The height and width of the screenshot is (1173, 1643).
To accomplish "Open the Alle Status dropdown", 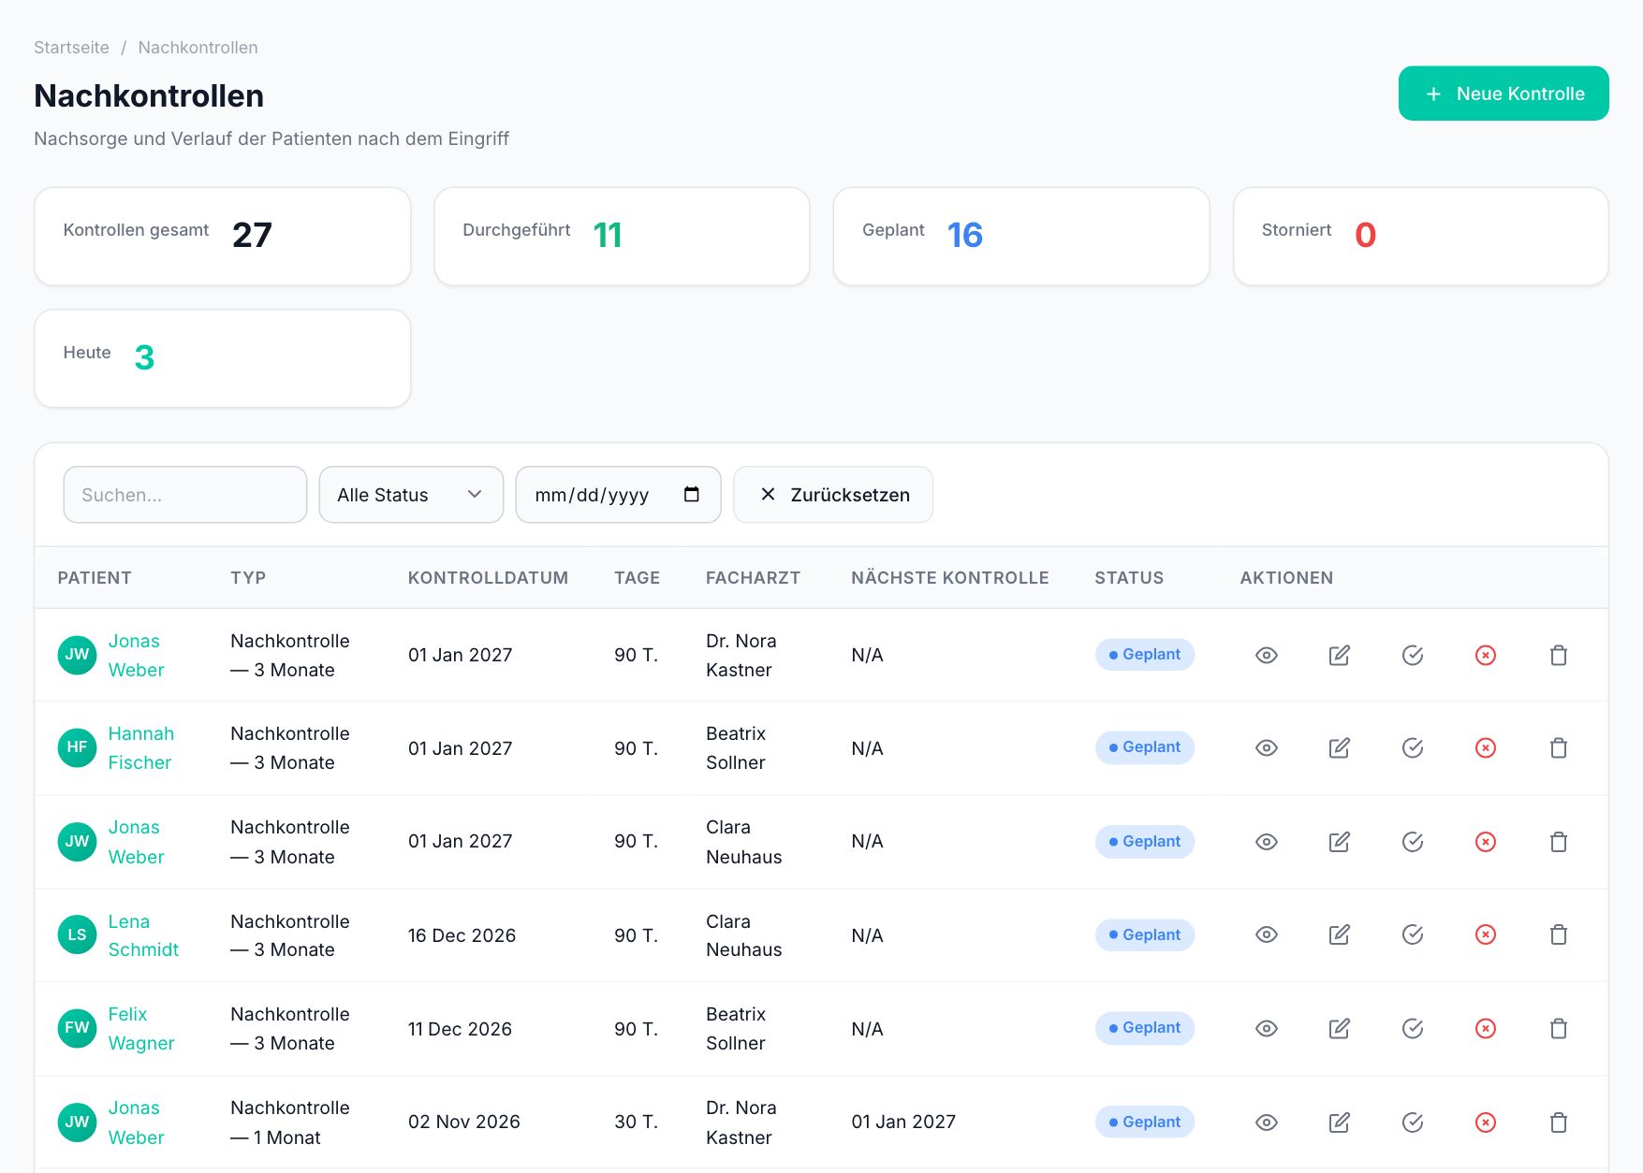I will (x=411, y=495).
